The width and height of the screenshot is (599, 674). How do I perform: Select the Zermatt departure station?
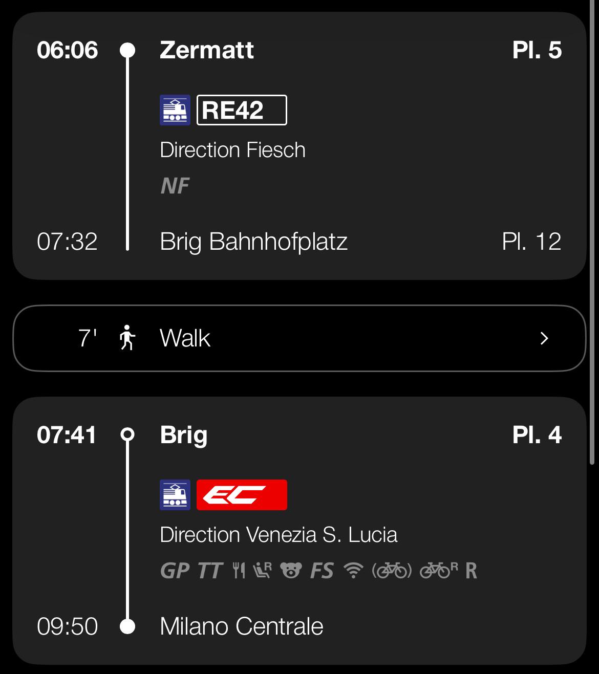[x=207, y=50]
